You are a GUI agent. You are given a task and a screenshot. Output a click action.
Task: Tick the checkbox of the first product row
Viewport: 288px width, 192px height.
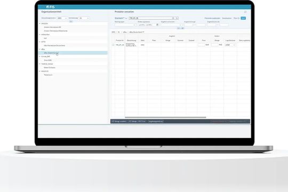coord(113,45)
